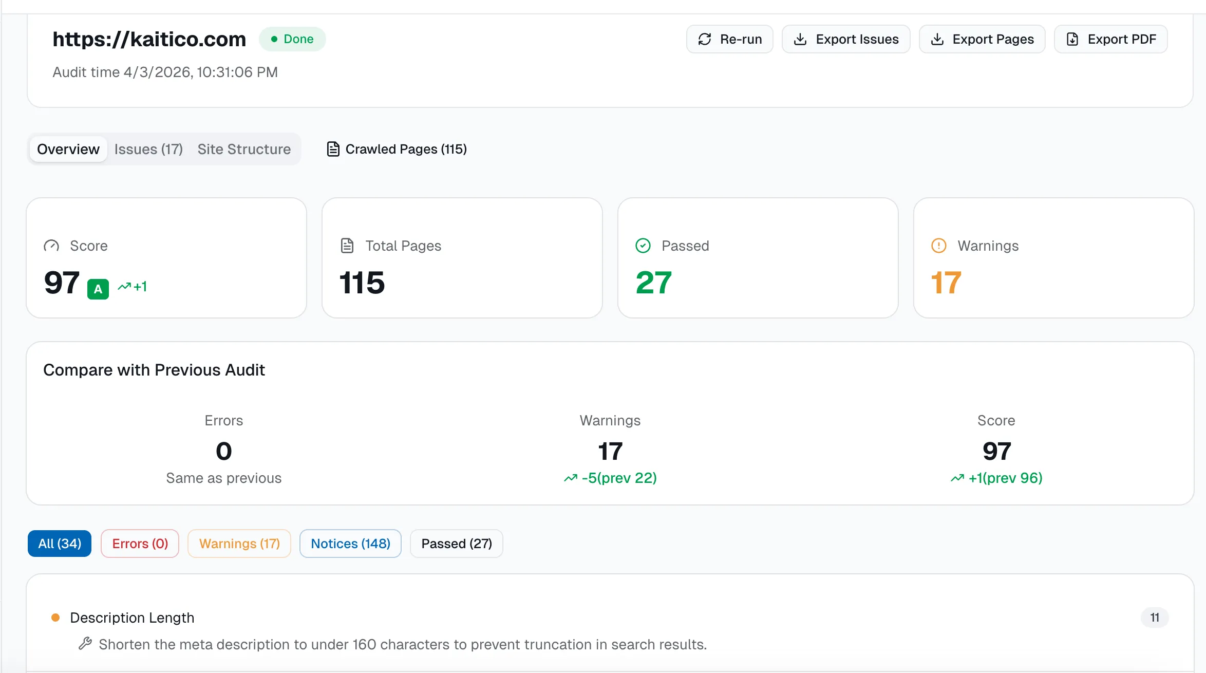Open the Issues (17) tab

[148, 149]
